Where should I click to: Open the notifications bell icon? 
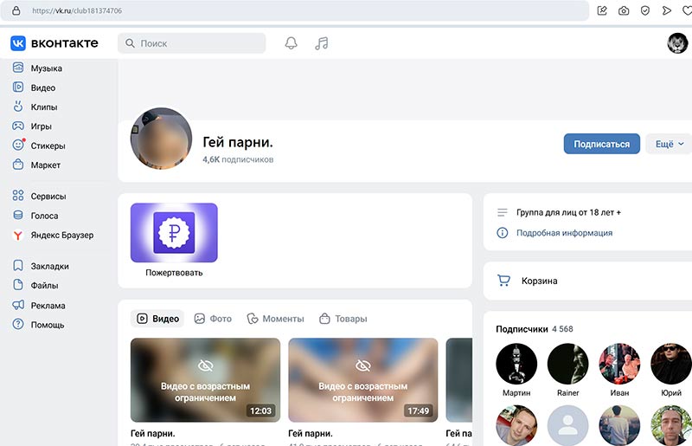pos(291,43)
